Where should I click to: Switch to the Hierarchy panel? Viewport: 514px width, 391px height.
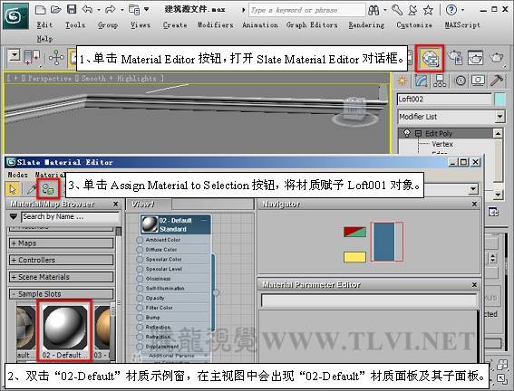pos(440,81)
